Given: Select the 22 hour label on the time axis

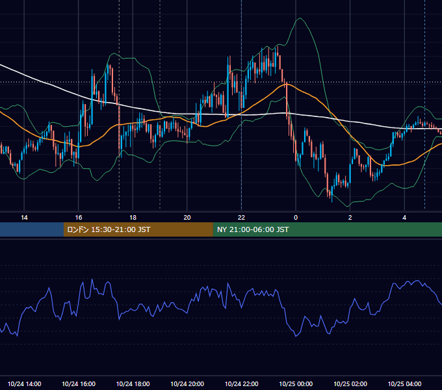Looking at the screenshot, I should pos(241,218).
